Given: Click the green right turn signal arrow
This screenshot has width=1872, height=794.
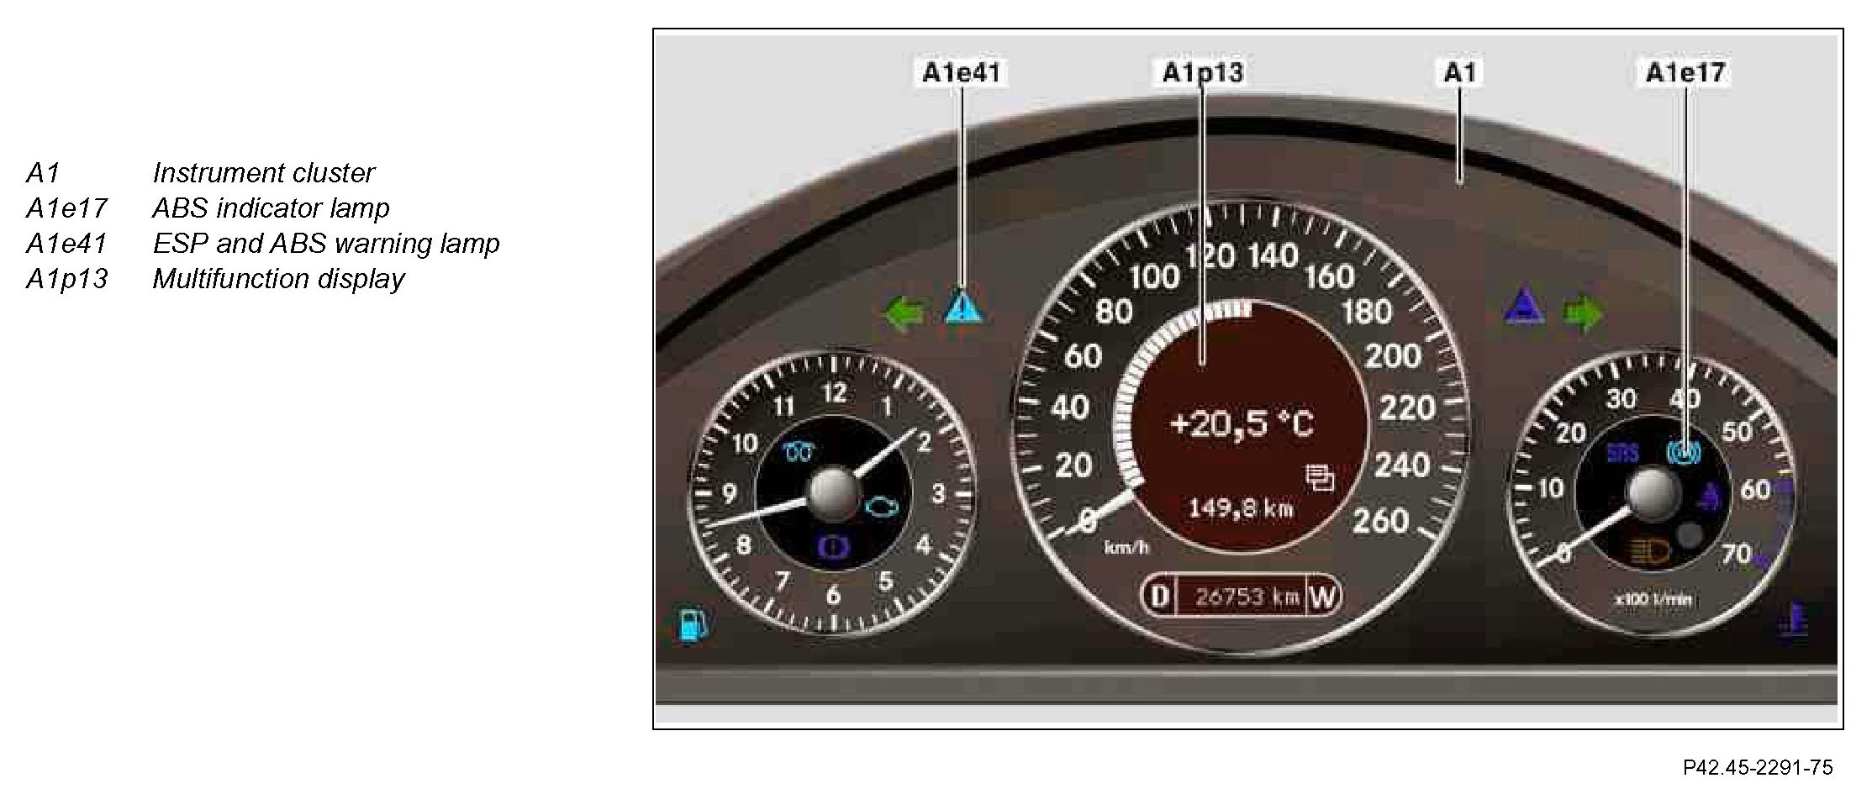Looking at the screenshot, I should 1583,314.
